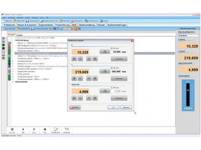This screenshot has height=150, width=201.
Task: Switch to the Netzplan tab
Action: (101, 25)
